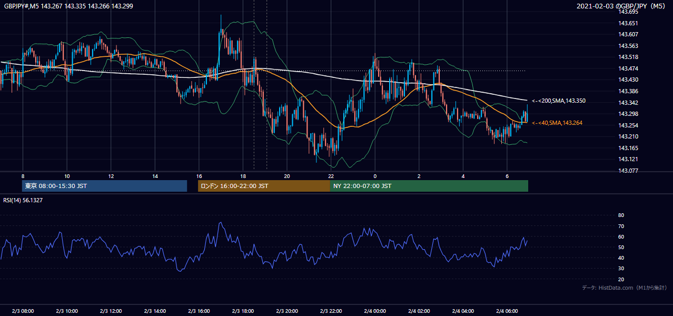The height and width of the screenshot is (316, 673).
Task: Click the RSI scale value 40
Action: (621, 258)
